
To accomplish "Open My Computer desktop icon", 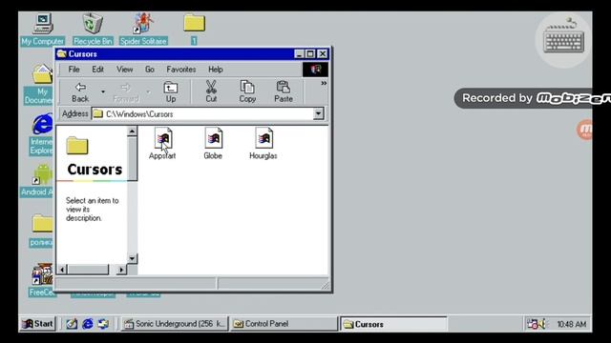I will tap(43, 30).
